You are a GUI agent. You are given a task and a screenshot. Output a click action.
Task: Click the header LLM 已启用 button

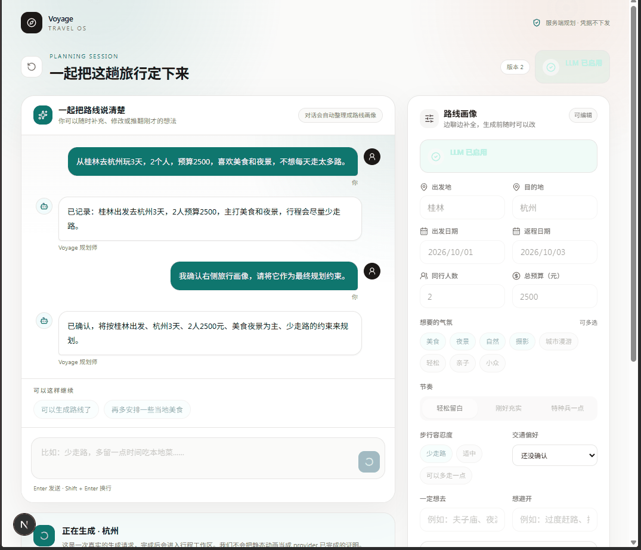572,67
